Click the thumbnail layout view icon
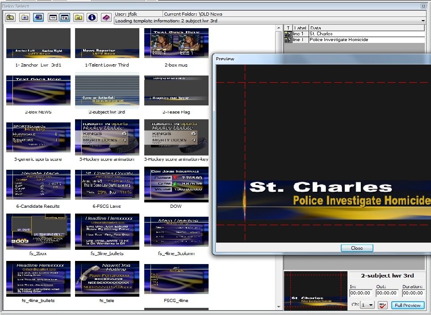 point(65,17)
